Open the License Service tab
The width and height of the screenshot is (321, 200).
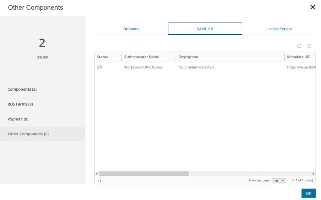279,29
